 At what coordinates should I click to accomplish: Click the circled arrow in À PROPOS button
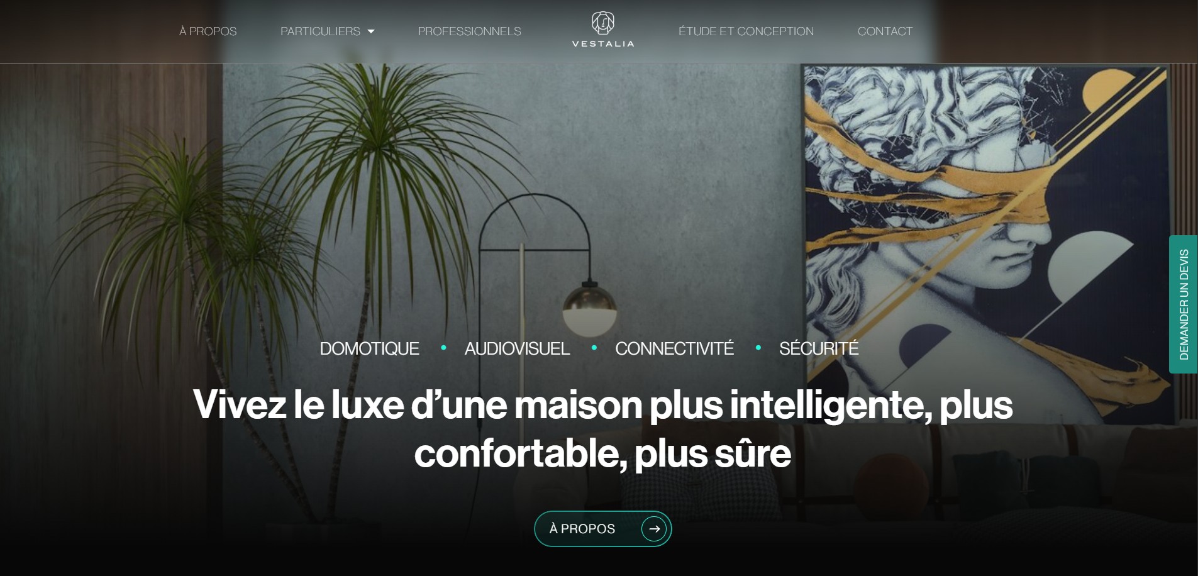pos(654,529)
